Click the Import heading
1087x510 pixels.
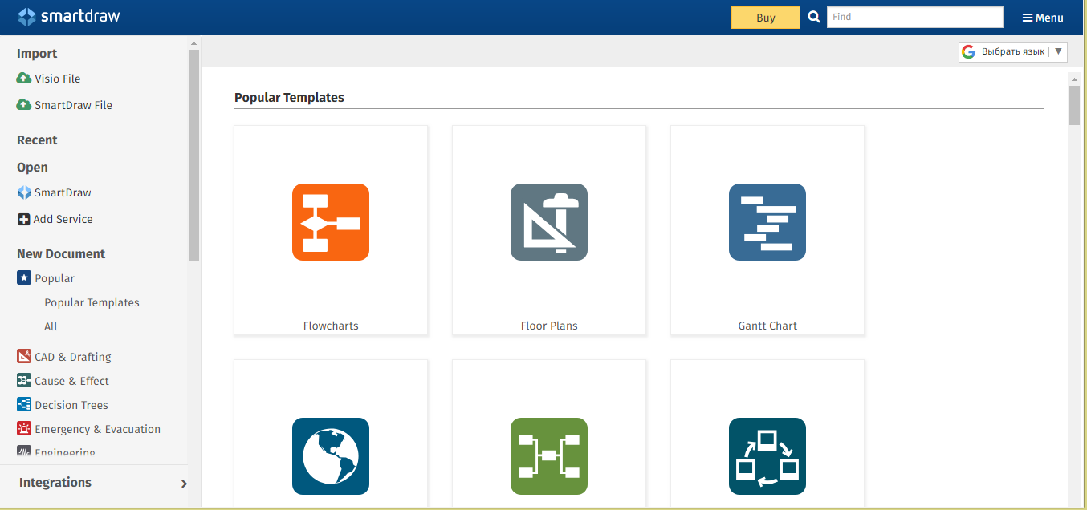(37, 54)
